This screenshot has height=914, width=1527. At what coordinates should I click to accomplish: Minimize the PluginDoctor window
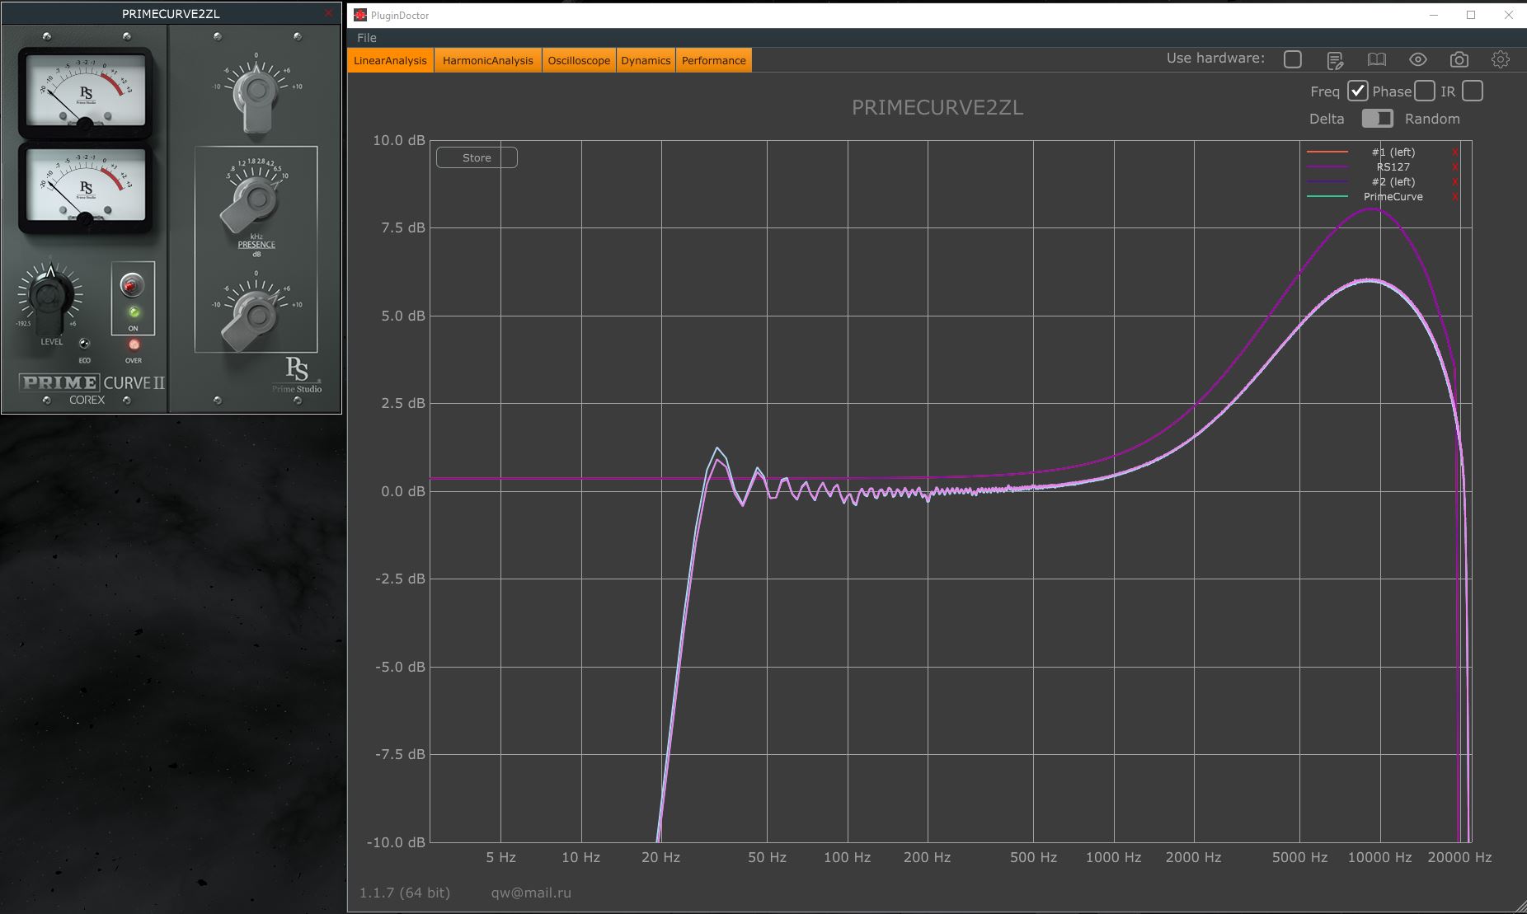coord(1433,15)
